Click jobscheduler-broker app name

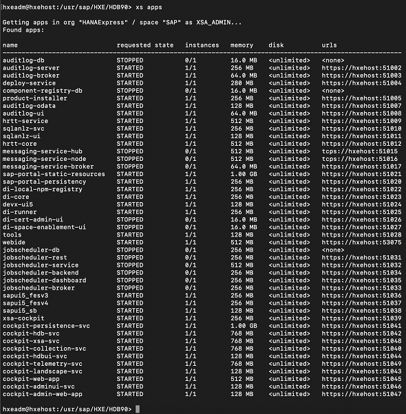tap(39, 288)
